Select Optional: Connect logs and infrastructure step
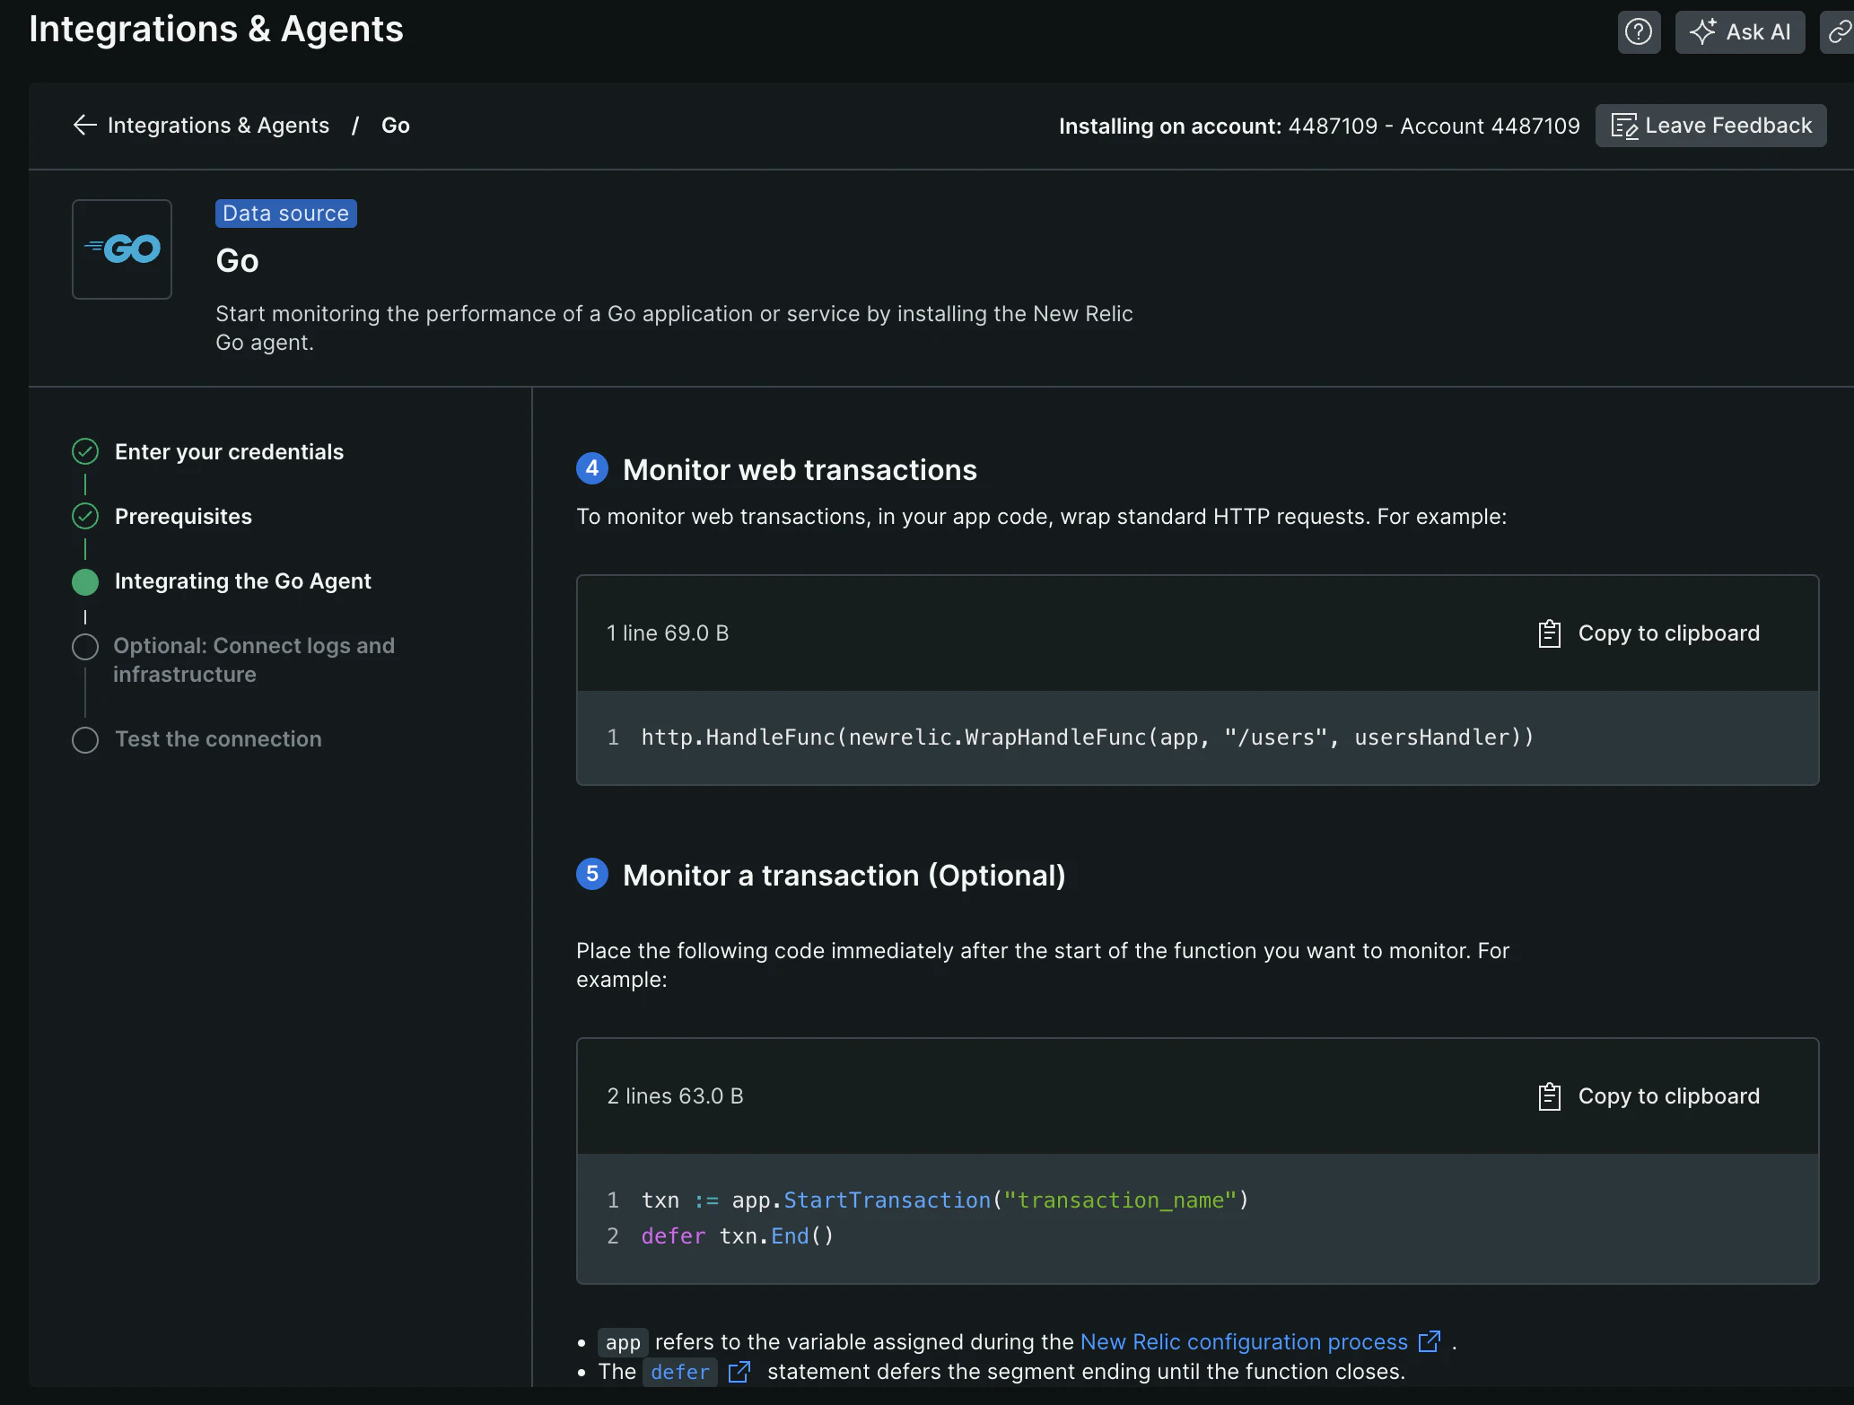Viewport: 1854px width, 1405px height. [x=254, y=660]
